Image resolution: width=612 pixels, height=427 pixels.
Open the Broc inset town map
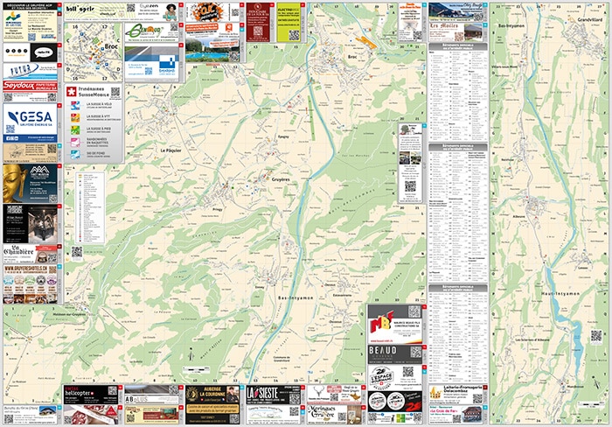93,52
